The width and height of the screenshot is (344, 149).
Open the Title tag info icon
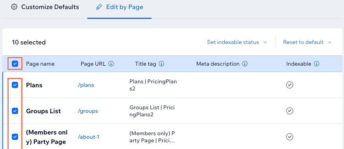(161, 64)
